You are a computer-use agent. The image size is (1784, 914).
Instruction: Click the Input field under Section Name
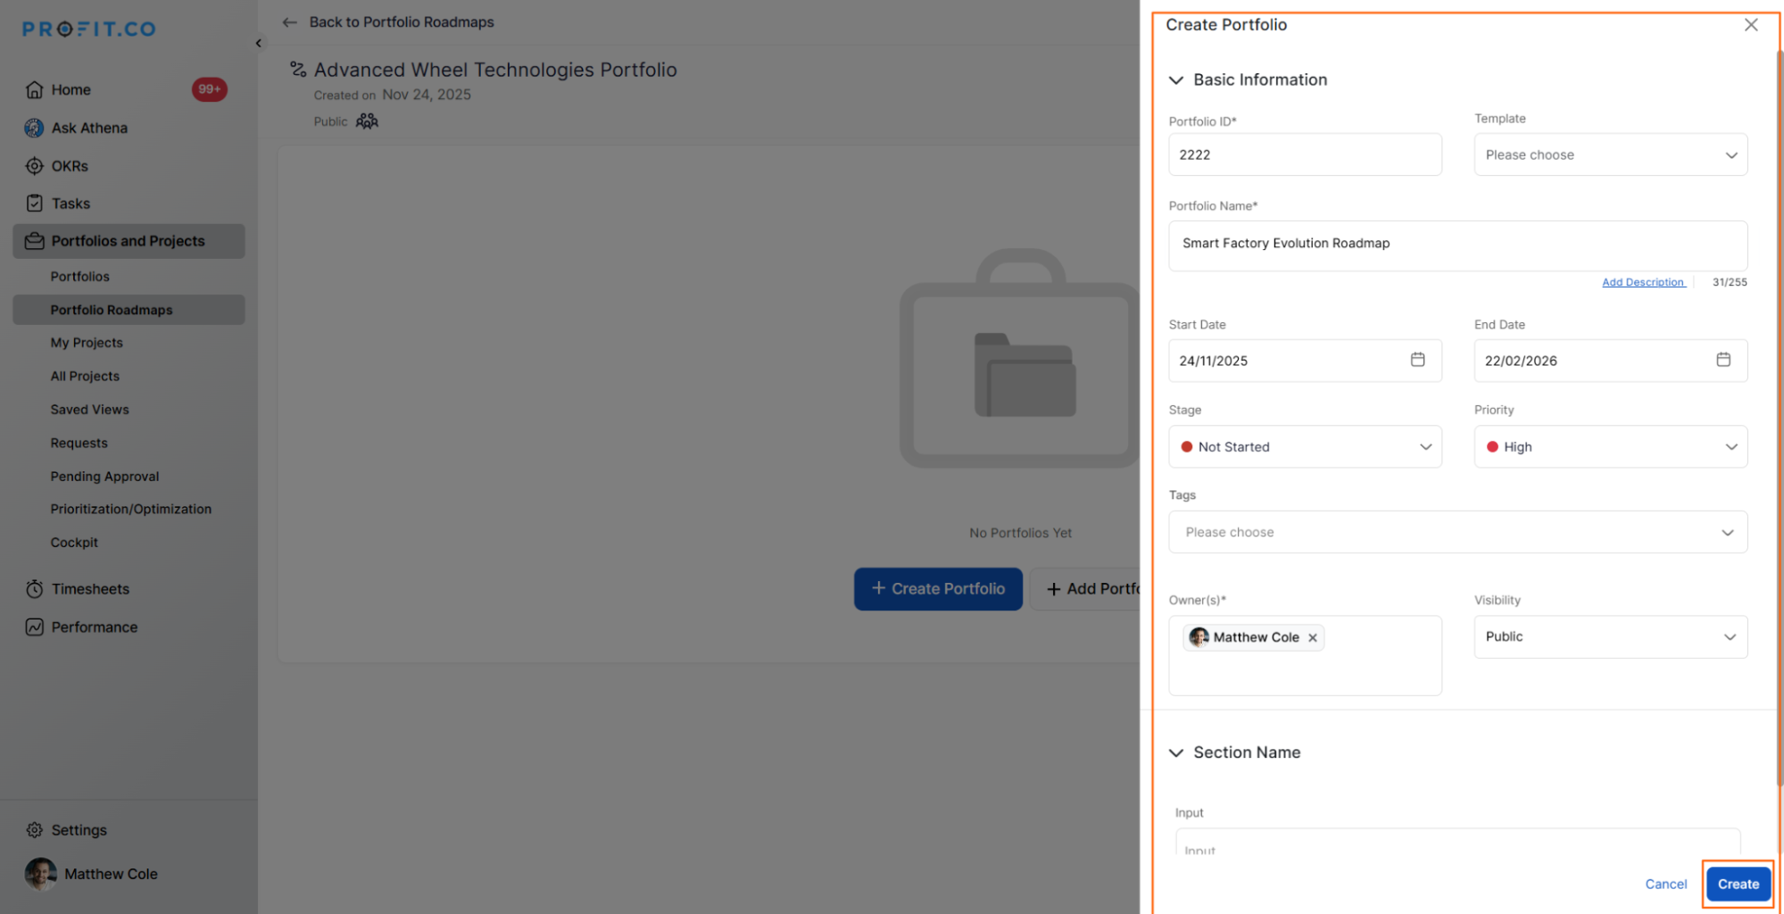click(1457, 843)
